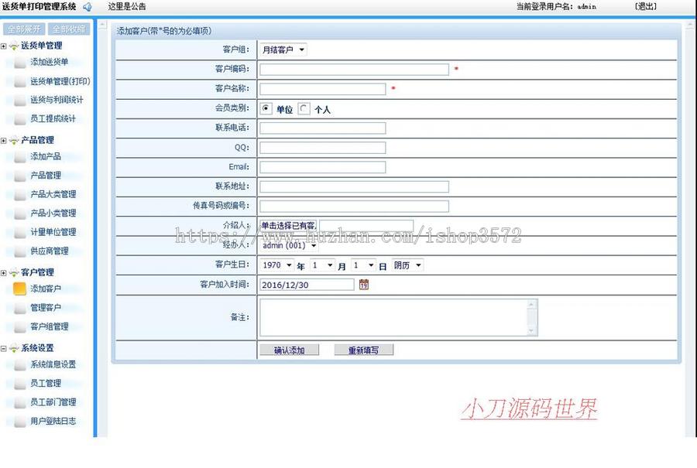
Task: Click the announcement speaker icon
Action: [87, 7]
